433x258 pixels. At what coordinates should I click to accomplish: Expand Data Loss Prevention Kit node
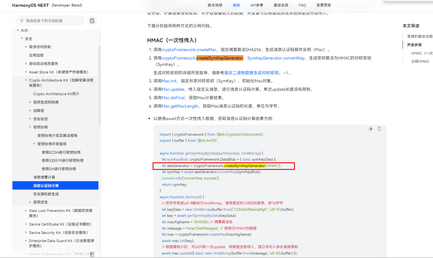26,211
